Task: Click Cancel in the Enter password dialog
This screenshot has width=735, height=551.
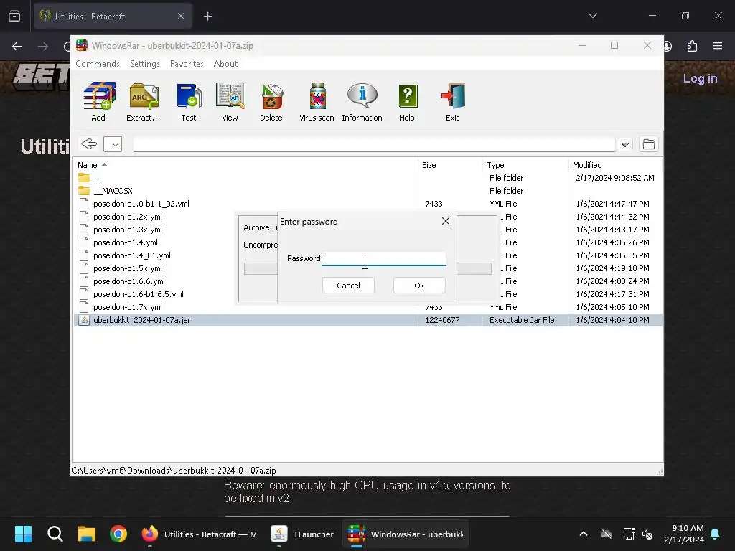Action: coord(348,286)
